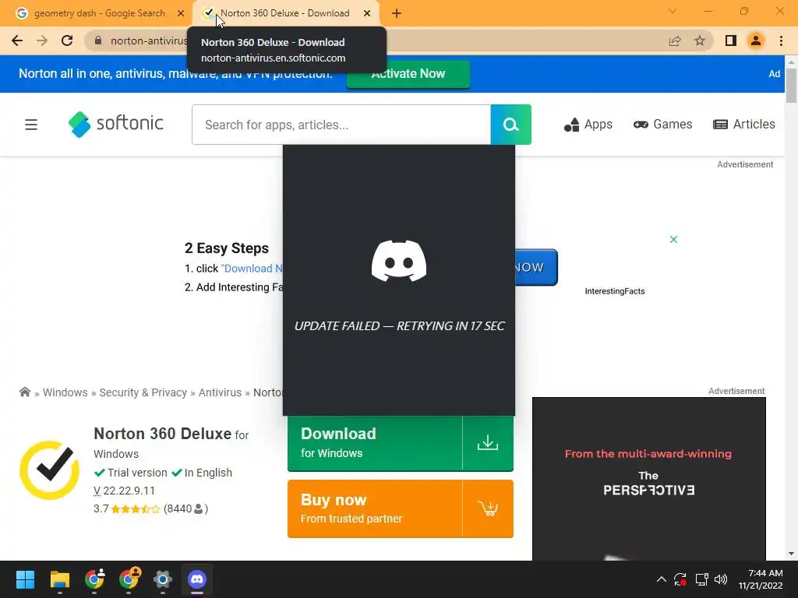Open first Chrome icon in taskbar
This screenshot has width=798, height=598.
(x=94, y=579)
